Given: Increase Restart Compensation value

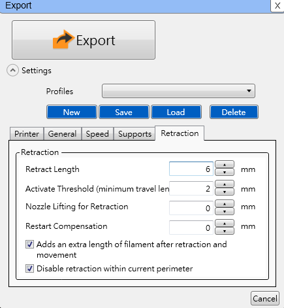Looking at the screenshot, I should [x=225, y=224].
